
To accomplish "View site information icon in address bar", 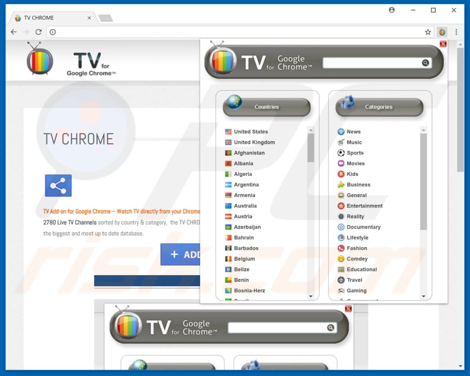I will pos(53,32).
